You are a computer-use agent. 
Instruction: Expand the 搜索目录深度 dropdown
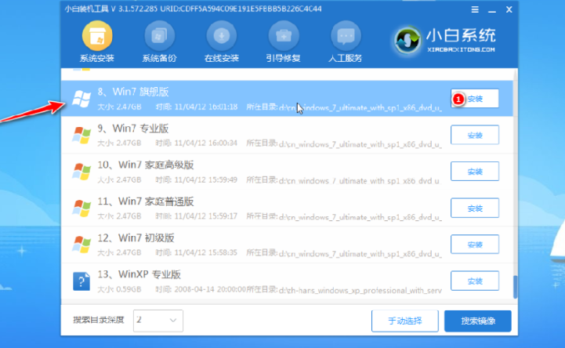[x=158, y=320]
